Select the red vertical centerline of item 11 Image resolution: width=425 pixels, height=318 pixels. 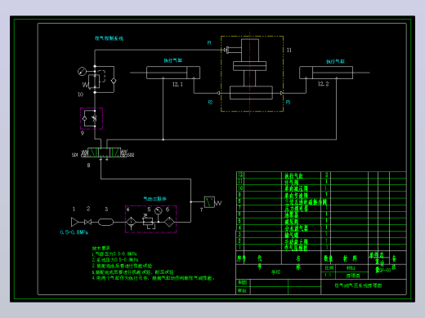point(249,73)
